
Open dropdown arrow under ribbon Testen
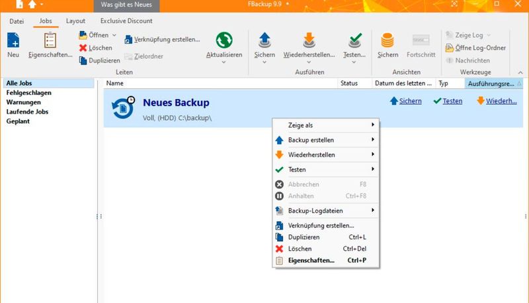click(354, 62)
